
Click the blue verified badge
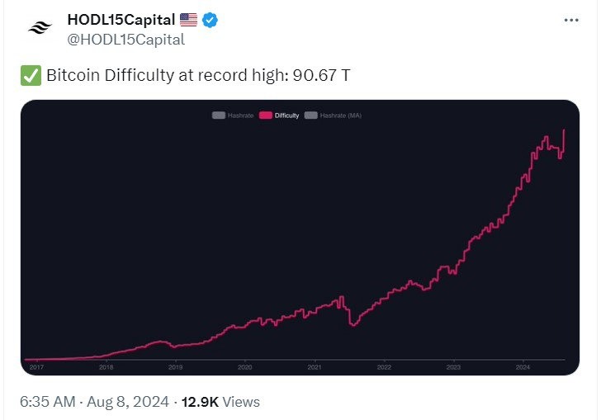pyautogui.click(x=211, y=21)
